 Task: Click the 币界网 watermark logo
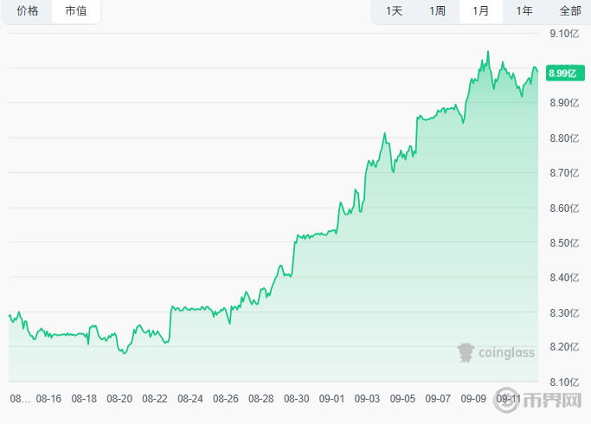pos(554,404)
